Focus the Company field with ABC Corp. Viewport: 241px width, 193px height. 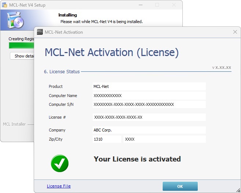click(149, 130)
